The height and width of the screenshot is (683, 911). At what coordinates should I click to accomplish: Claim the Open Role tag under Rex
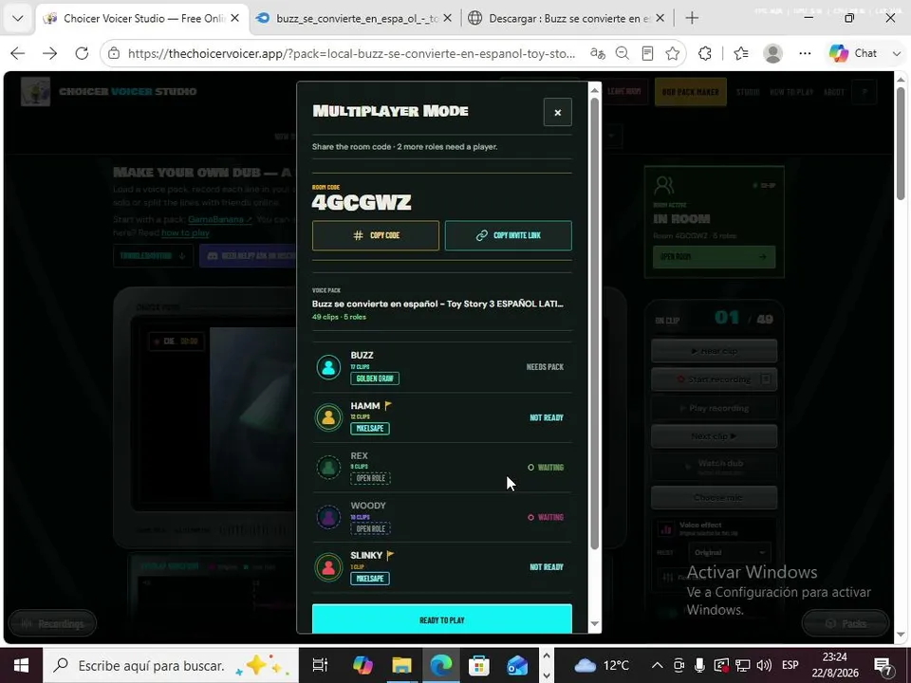pos(371,478)
